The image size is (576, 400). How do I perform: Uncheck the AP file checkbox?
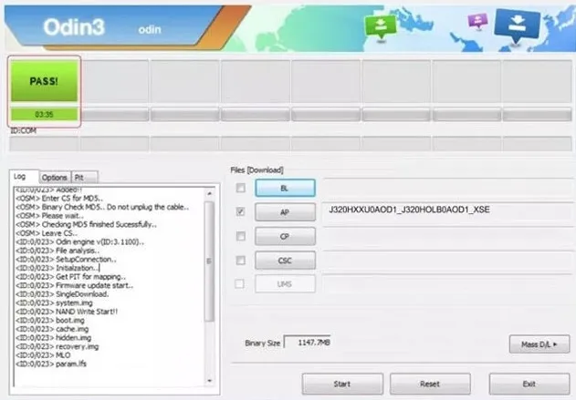tap(241, 211)
